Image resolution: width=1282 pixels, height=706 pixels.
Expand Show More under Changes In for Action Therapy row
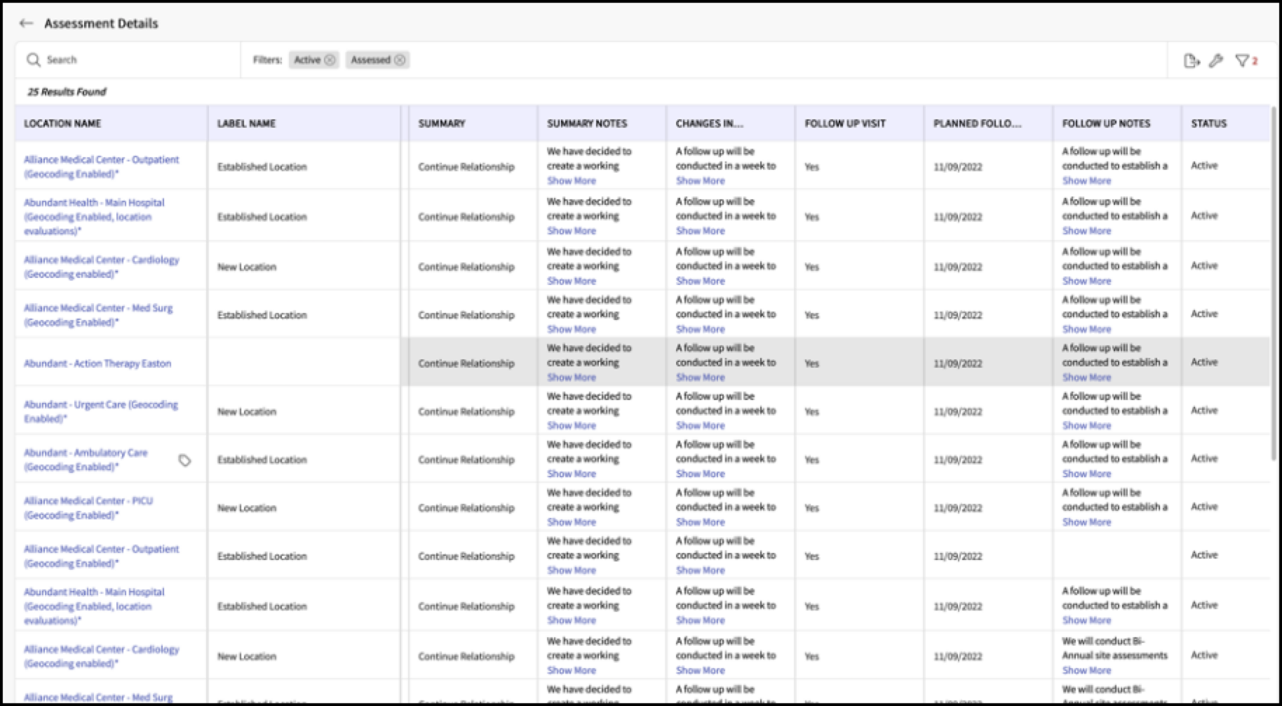tap(700, 378)
